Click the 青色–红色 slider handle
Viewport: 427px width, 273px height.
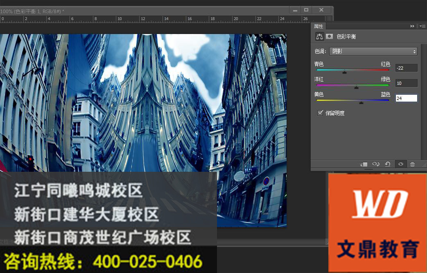(344, 72)
